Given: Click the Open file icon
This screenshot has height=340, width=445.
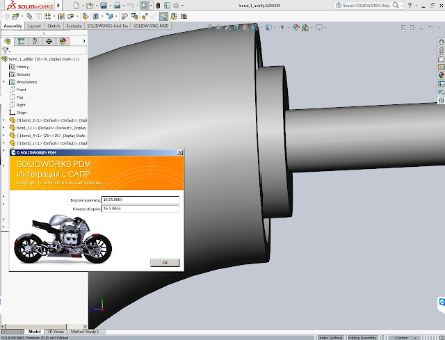Looking at the screenshot, I should point(90,6).
